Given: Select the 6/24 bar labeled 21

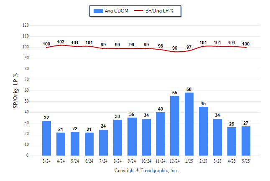Looking at the screenshot, I should (x=89, y=144).
